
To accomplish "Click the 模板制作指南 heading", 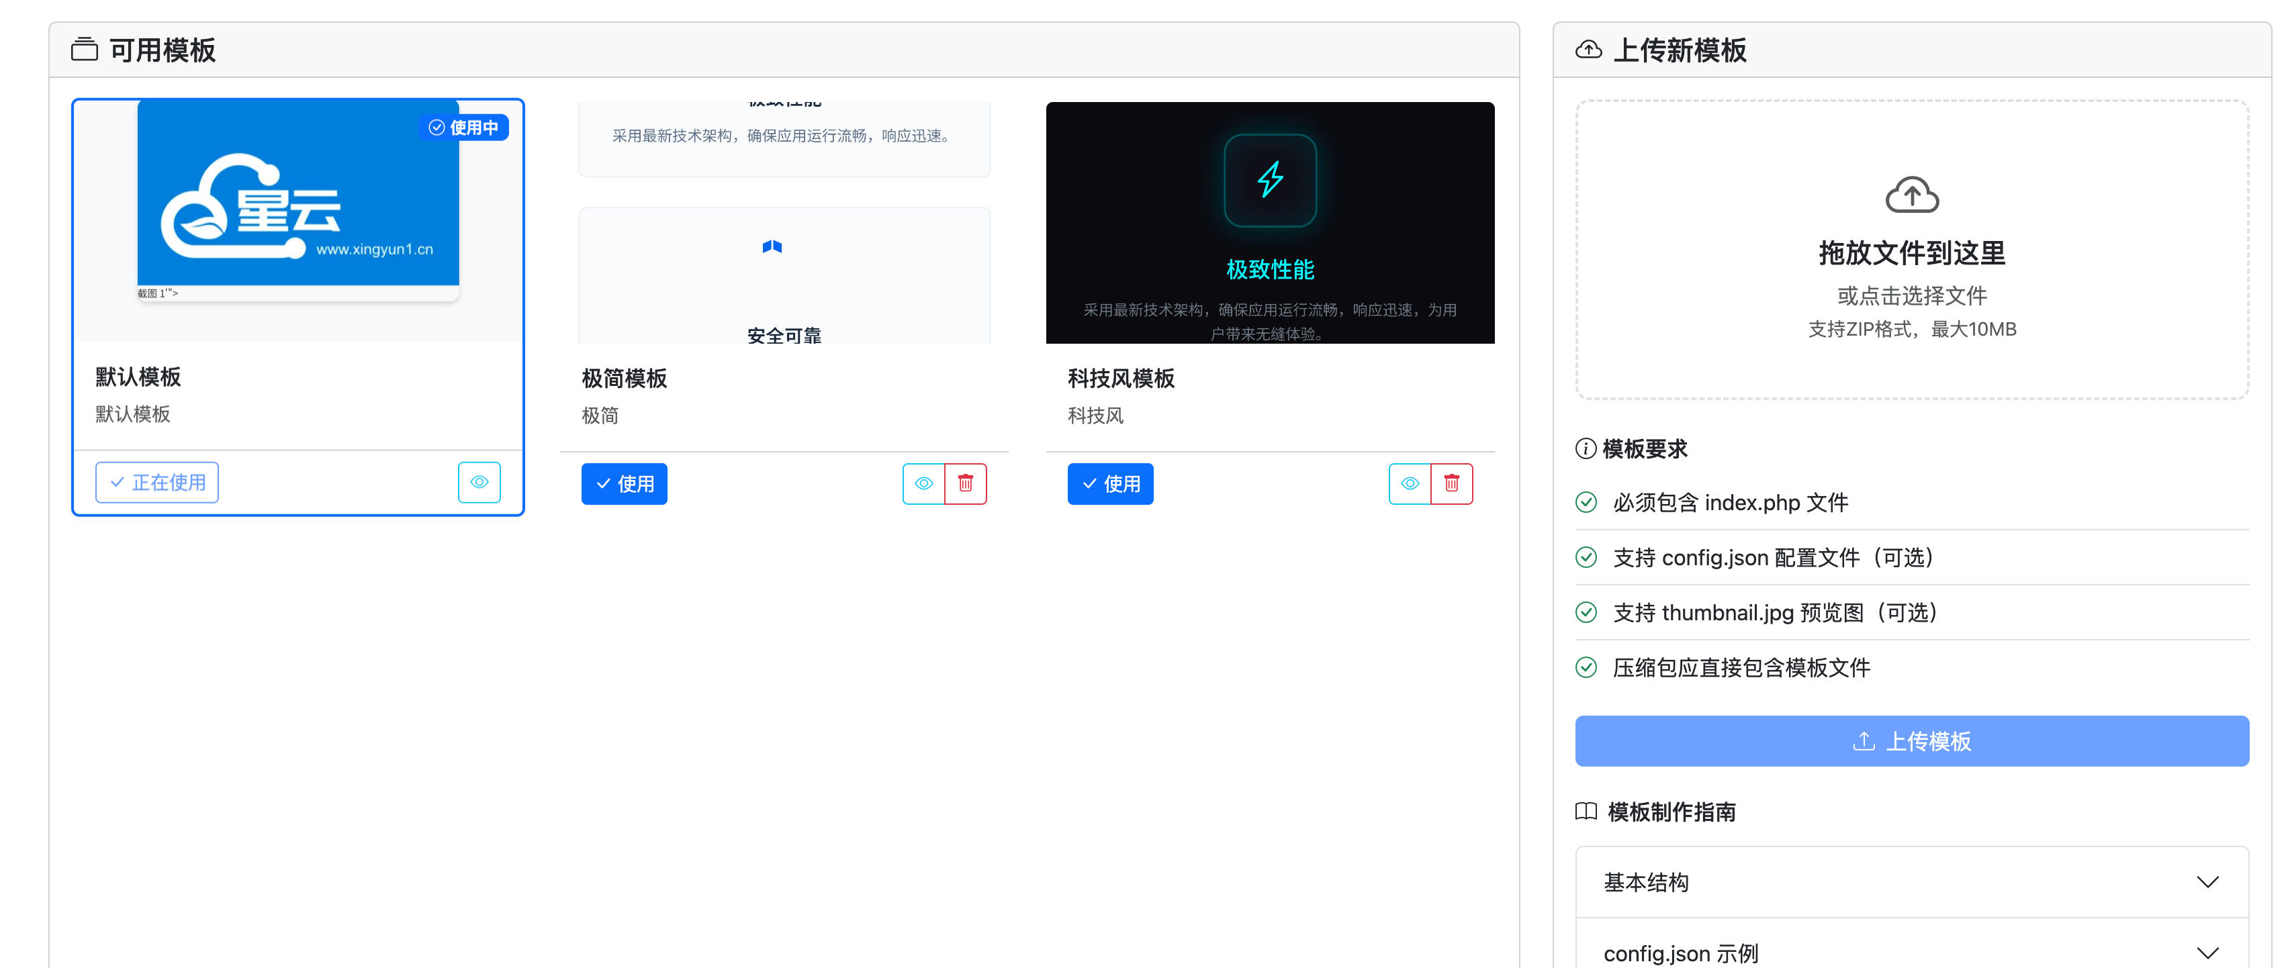I will 1671,812.
